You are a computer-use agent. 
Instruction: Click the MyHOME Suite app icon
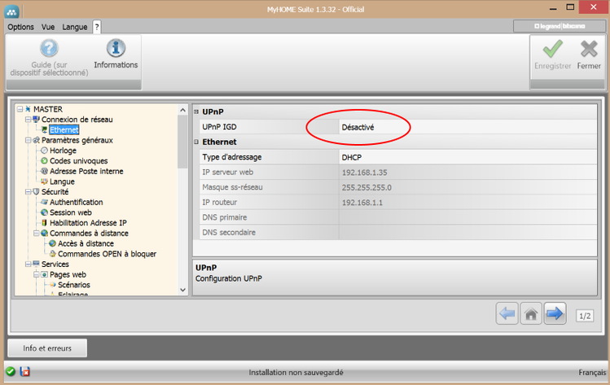[11, 11]
